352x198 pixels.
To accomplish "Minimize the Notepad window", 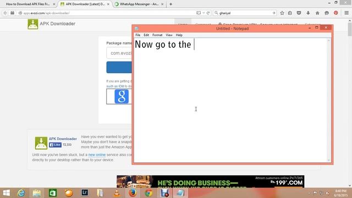I will pos(310,28).
